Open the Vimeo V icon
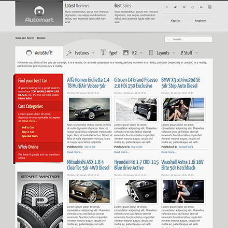Screen dimensions: 228x228 (184, 7)
